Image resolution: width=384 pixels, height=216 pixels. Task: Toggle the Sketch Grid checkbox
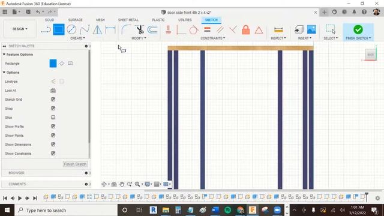coord(53,99)
